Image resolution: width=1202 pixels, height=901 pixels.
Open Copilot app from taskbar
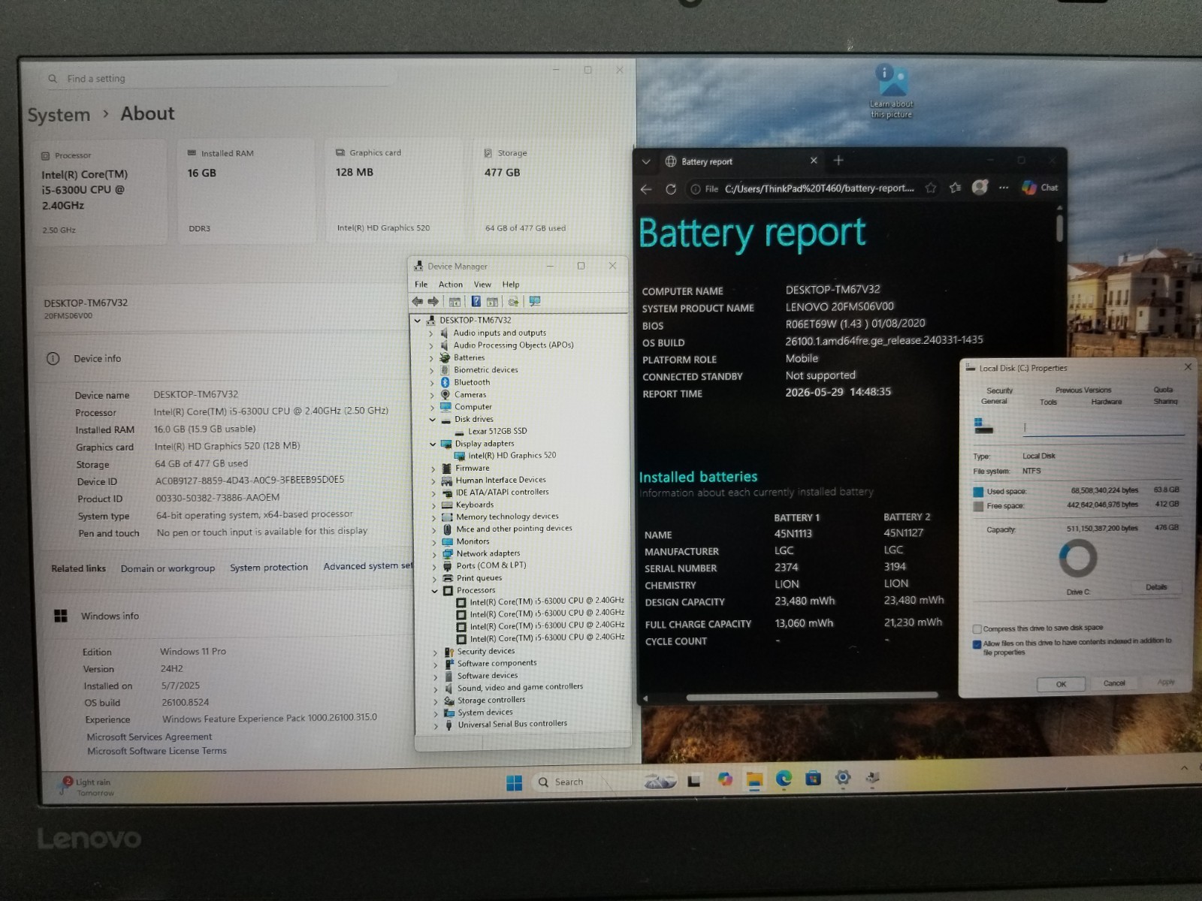tap(724, 779)
